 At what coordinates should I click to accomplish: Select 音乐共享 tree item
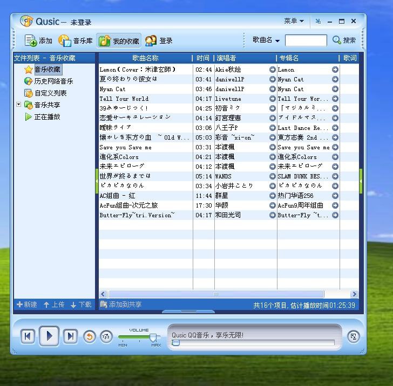pyautogui.click(x=48, y=105)
